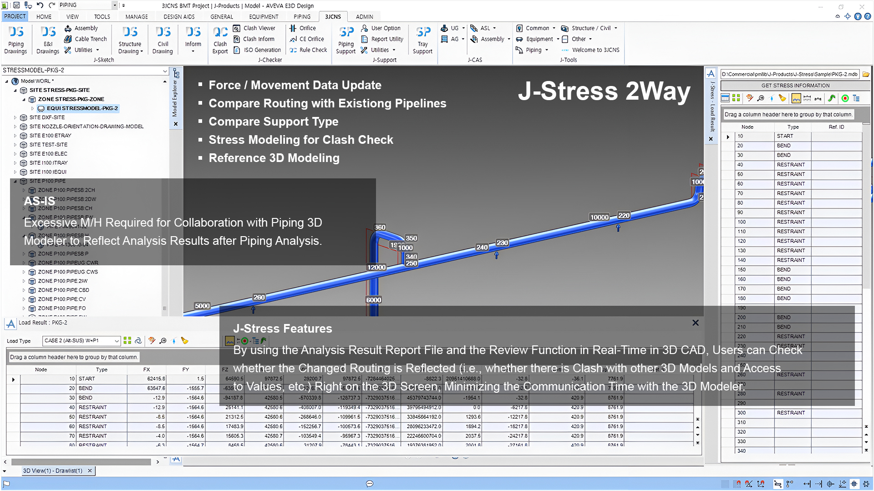Switch to the EQUIPMENT ribbon tab

264,16
